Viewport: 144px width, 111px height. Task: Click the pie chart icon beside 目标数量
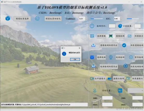tap(120, 26)
